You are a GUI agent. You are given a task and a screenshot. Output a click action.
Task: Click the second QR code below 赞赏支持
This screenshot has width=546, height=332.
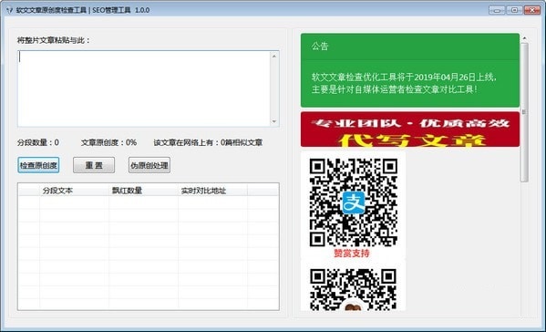353,289
